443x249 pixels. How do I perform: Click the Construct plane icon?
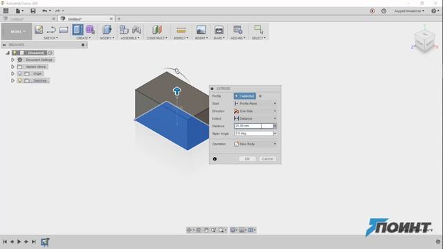[x=157, y=30]
